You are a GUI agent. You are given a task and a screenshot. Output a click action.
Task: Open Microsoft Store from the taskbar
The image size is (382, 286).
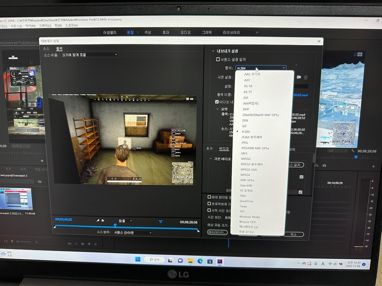point(210,262)
